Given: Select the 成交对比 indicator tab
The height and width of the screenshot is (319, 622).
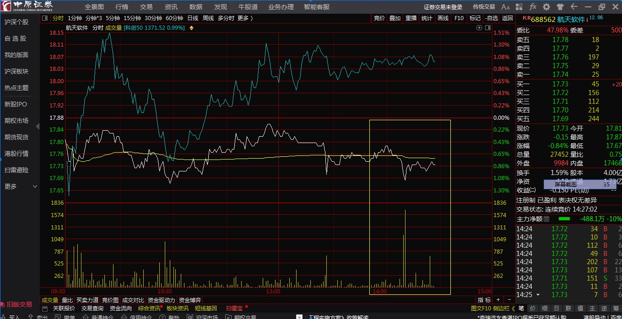Looking at the screenshot, I should click(133, 300).
